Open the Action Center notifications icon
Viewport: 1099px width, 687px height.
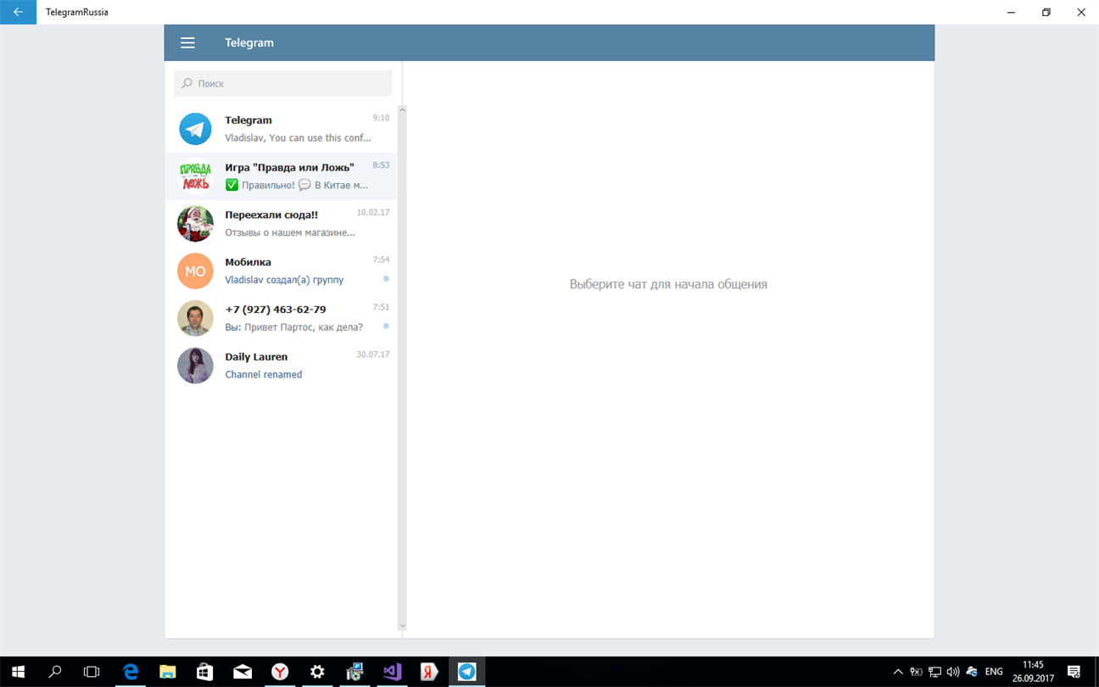click(x=1074, y=672)
